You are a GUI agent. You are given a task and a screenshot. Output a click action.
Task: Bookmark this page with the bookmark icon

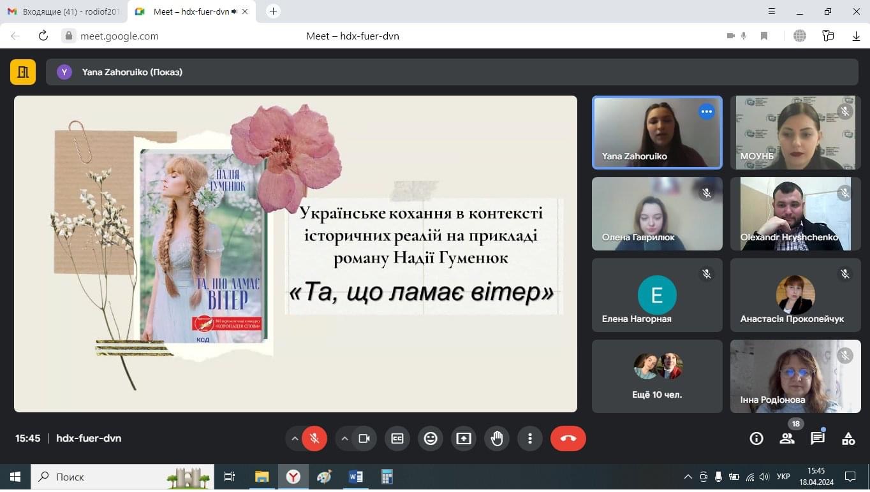click(764, 36)
